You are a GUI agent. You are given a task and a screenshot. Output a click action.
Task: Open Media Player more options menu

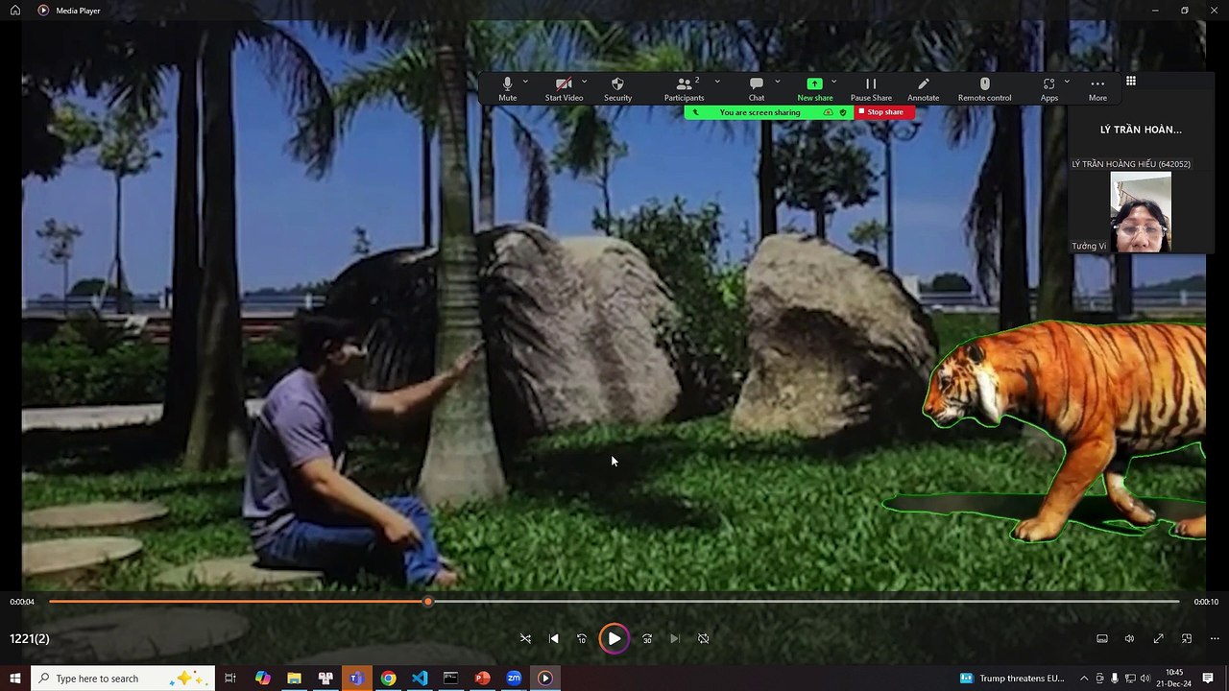click(x=1215, y=638)
